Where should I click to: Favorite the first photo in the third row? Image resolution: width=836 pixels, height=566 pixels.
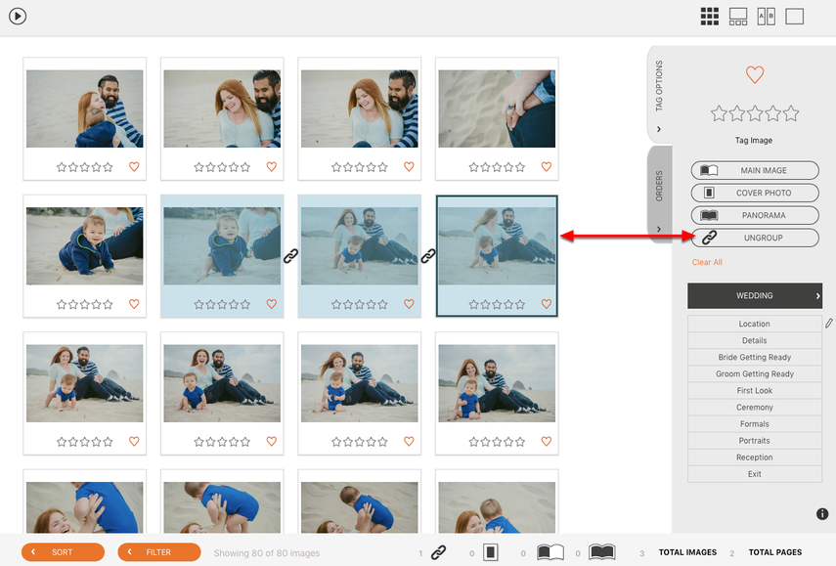click(x=134, y=441)
